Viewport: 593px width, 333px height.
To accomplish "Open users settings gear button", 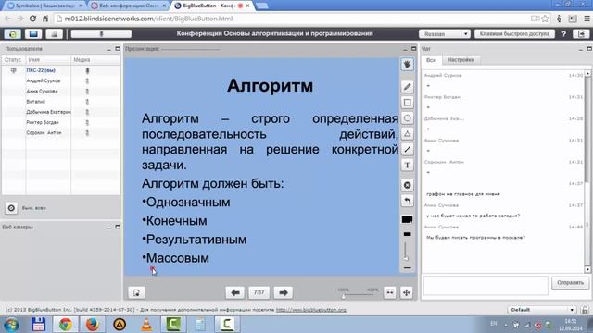I will click(11, 208).
